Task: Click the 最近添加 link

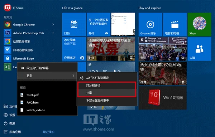Action: tap(48, 132)
